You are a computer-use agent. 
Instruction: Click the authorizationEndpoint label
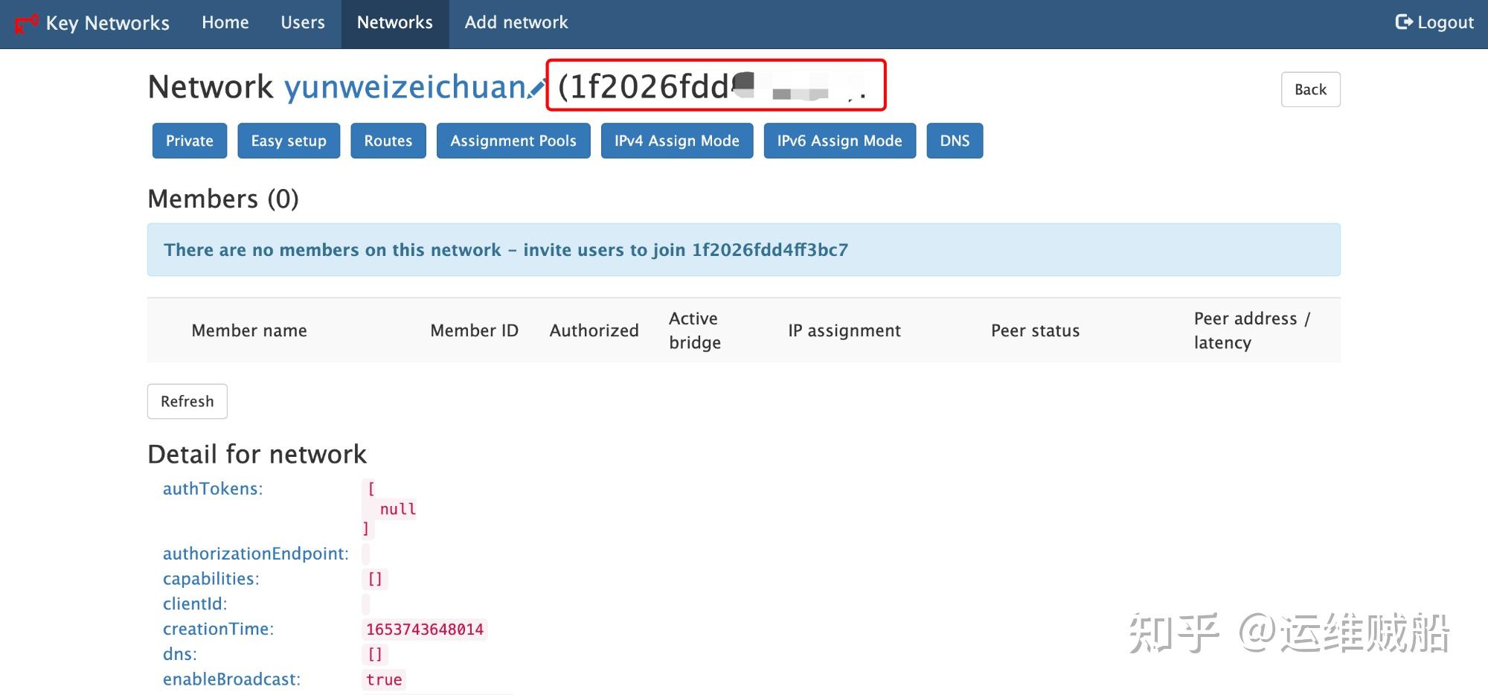[x=256, y=554]
